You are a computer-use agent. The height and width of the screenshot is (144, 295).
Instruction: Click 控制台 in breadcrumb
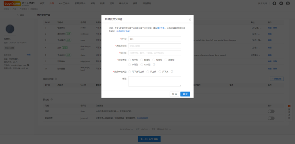(7, 9)
